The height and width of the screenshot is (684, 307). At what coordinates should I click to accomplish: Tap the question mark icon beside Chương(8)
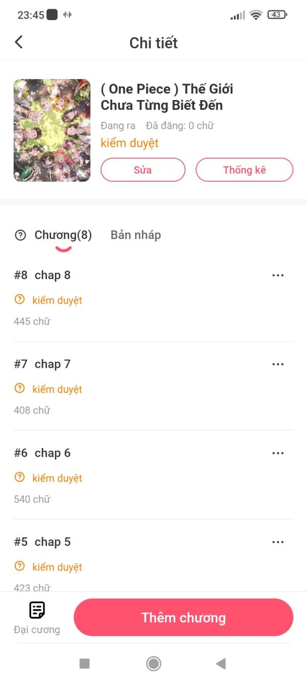[x=20, y=236]
